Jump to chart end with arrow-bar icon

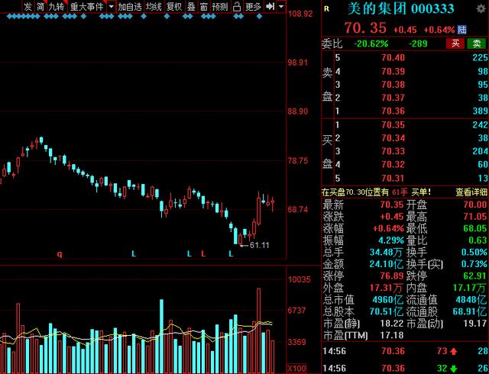click(x=270, y=7)
